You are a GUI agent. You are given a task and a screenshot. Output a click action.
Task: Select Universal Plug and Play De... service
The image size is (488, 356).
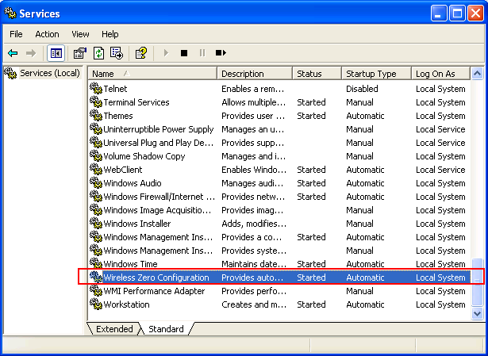(x=159, y=143)
